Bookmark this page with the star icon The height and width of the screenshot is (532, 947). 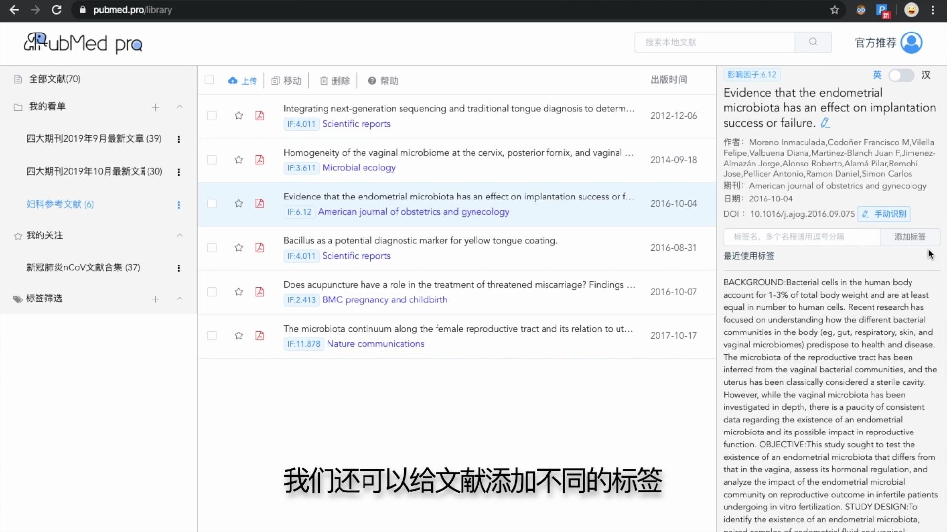pos(835,10)
